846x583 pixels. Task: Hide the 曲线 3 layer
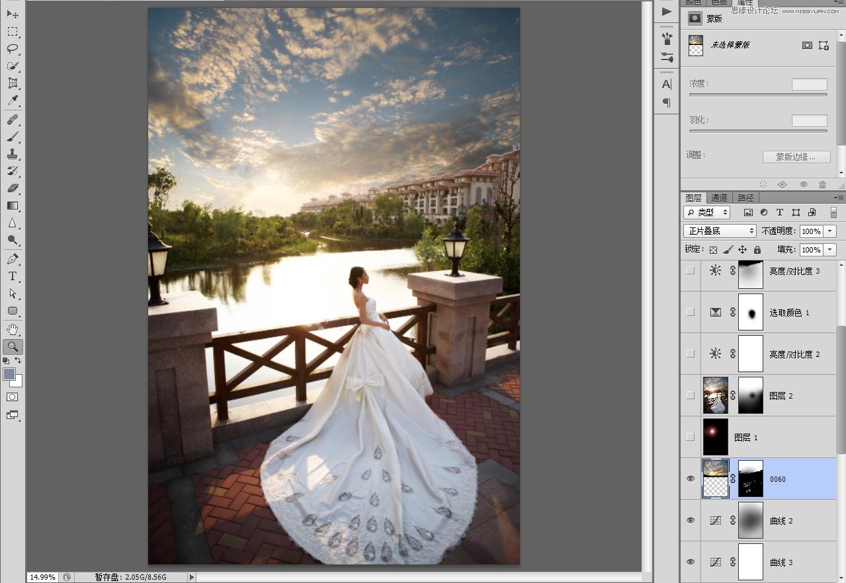691,562
